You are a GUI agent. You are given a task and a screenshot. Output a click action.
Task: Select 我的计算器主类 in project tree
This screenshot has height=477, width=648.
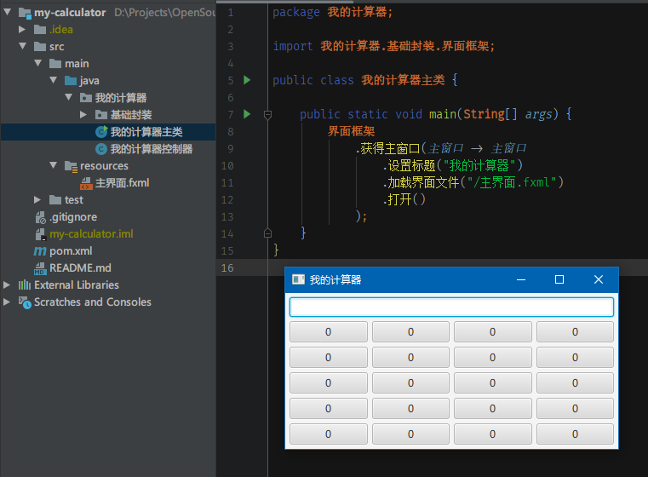coord(146,132)
